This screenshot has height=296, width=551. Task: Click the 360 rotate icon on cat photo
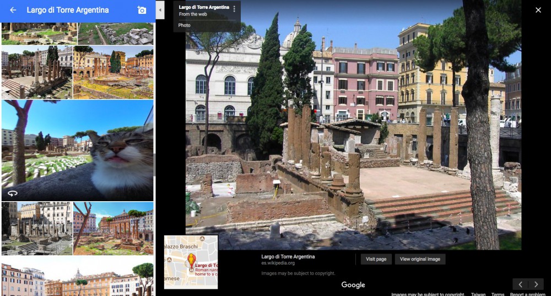tap(12, 193)
